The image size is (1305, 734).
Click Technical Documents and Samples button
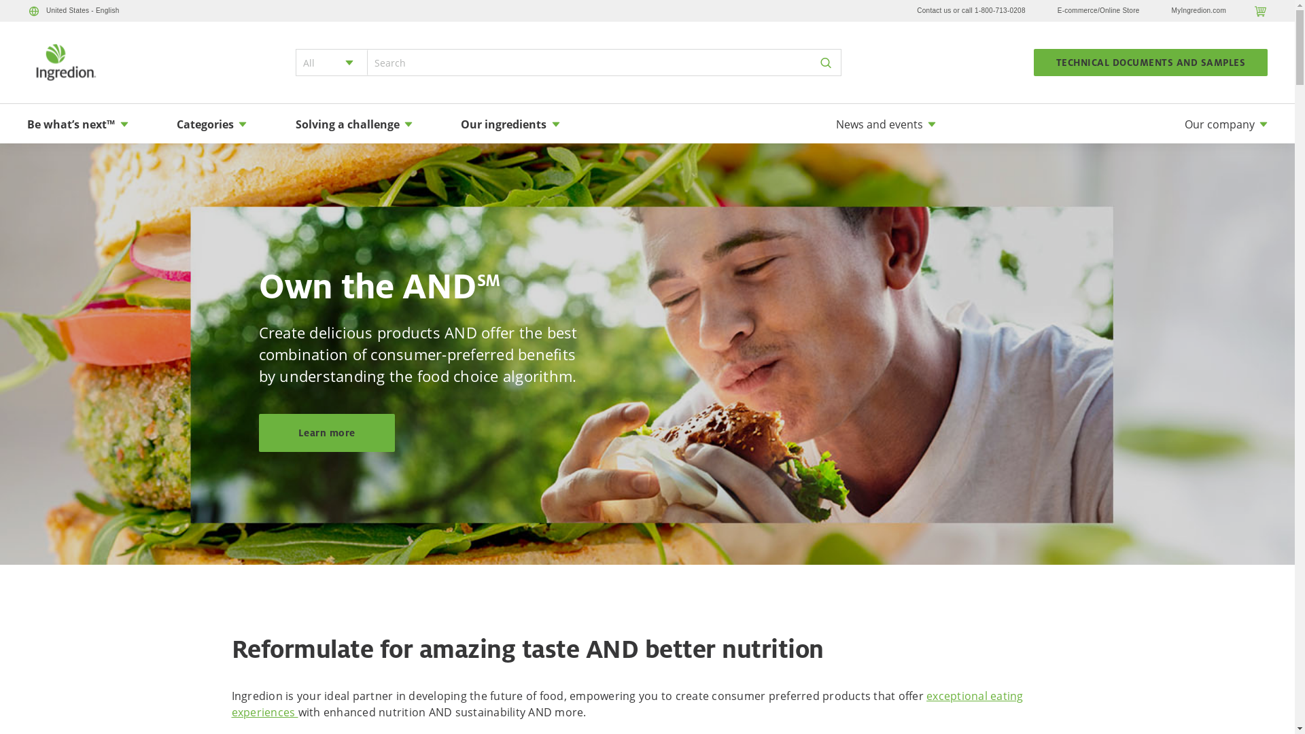[1150, 63]
